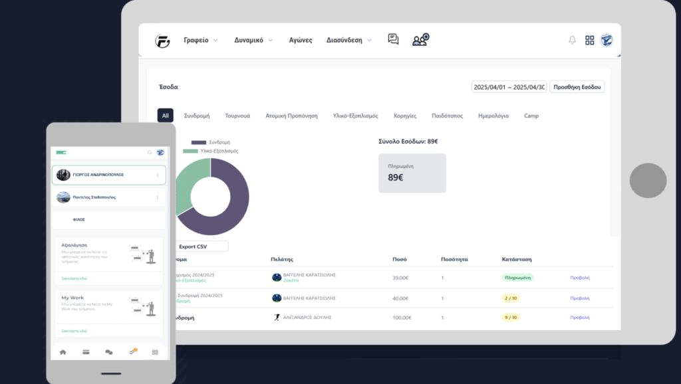Click the date range input field
This screenshot has height=384, width=681.
tap(509, 87)
